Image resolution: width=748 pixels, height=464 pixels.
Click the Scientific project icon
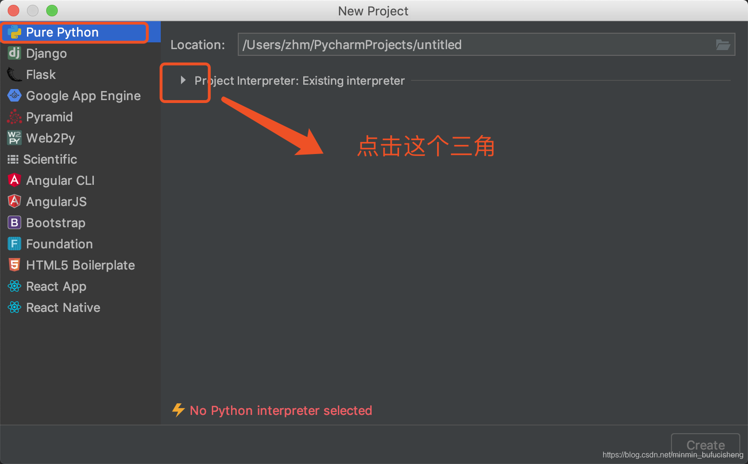13,159
